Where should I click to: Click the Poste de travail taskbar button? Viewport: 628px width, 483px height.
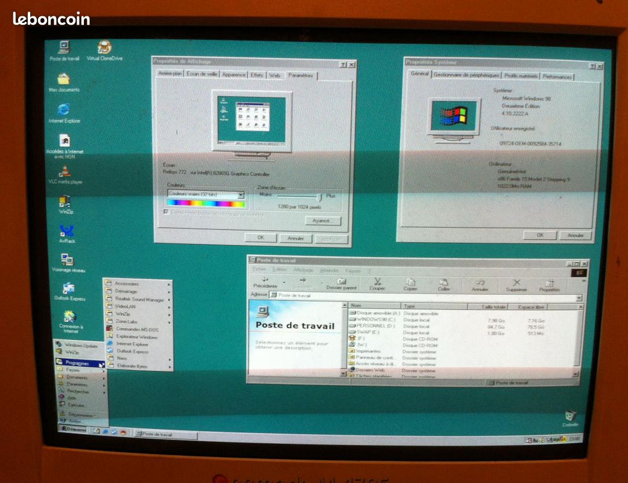[165, 434]
